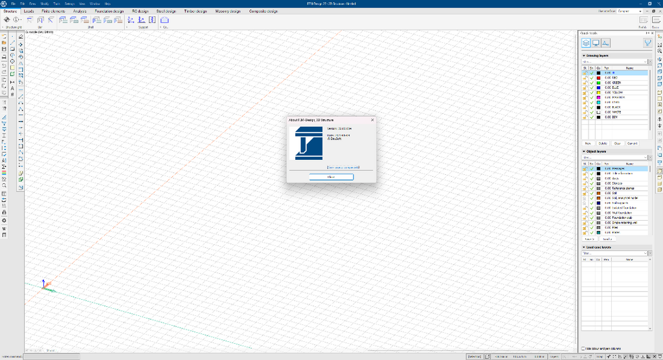Click the zoom magnifier icon on right toolbar
This screenshot has height=360, width=663.
point(660,51)
